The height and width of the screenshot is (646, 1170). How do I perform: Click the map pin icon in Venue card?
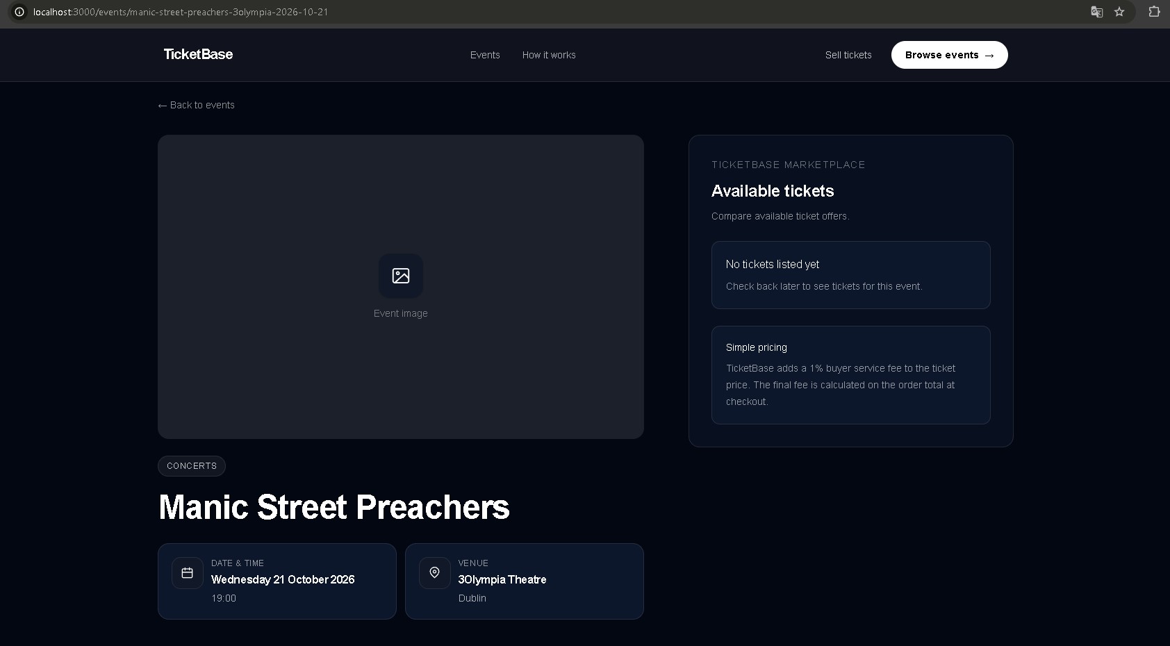point(435,573)
